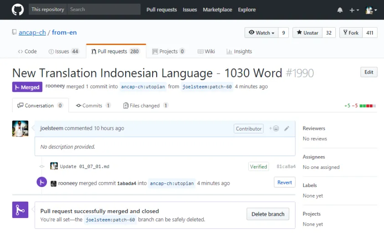Click the Unstar button

pyautogui.click(x=307, y=33)
